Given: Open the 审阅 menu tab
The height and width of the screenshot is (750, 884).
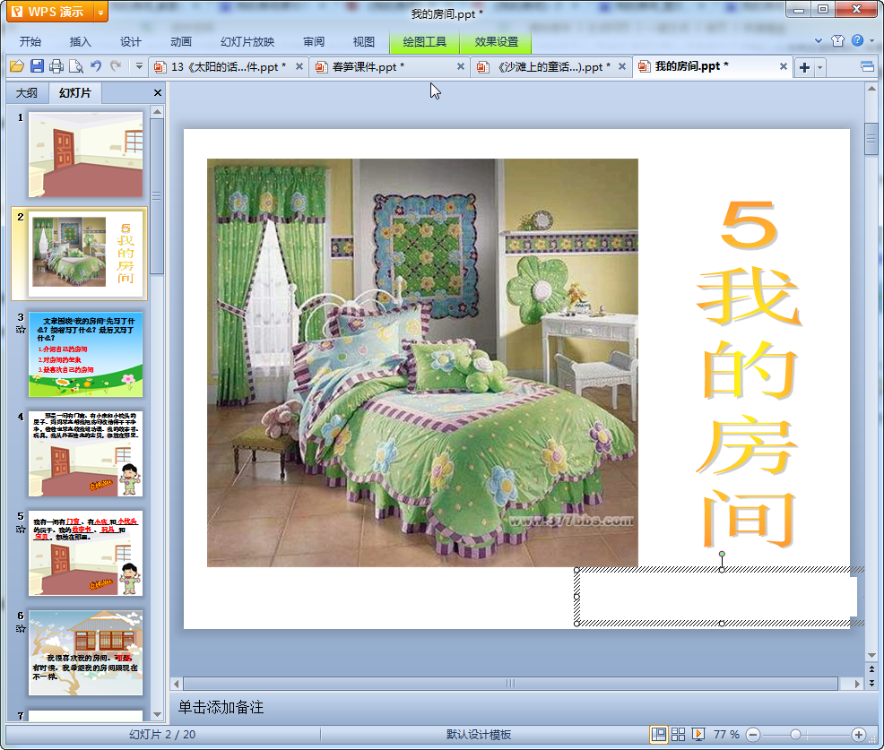Looking at the screenshot, I should [x=314, y=42].
